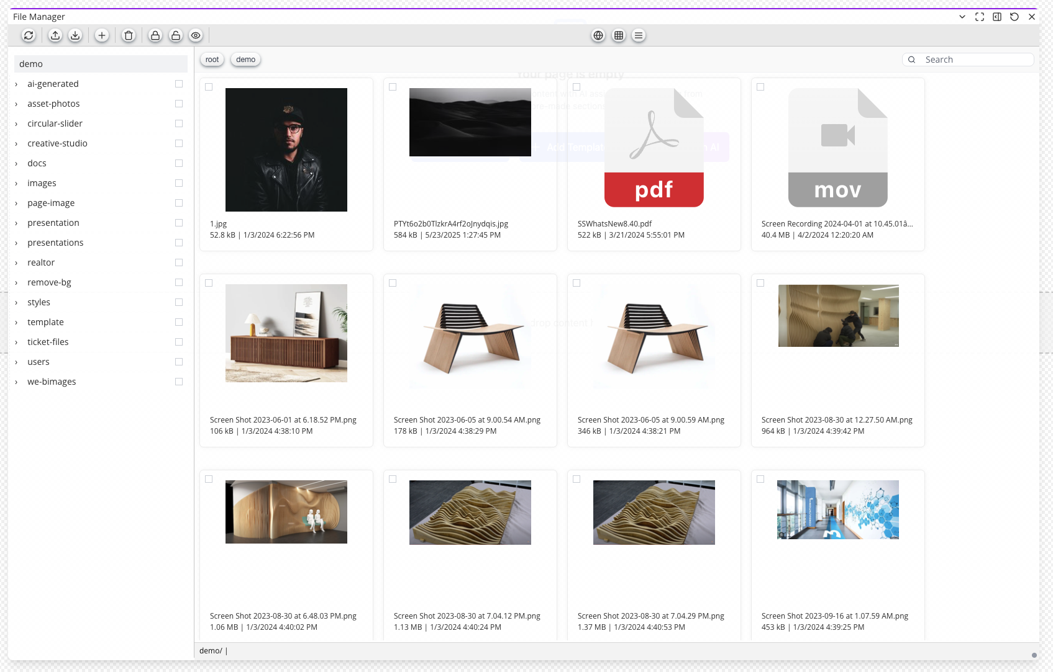Open the chevron dropdown in title bar
1053x672 pixels.
(962, 17)
